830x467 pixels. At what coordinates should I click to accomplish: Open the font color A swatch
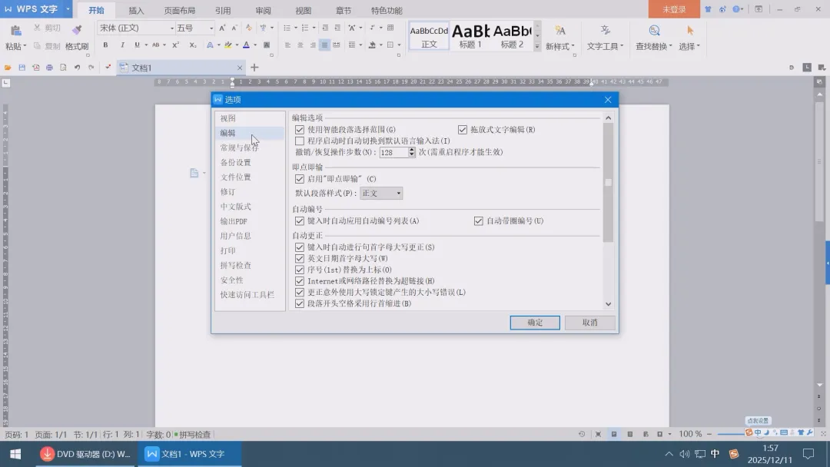[x=246, y=45]
